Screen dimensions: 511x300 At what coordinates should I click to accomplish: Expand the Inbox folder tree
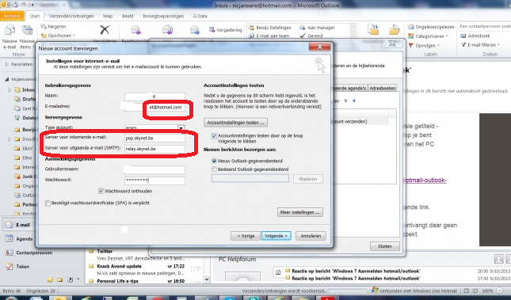tap(10, 89)
